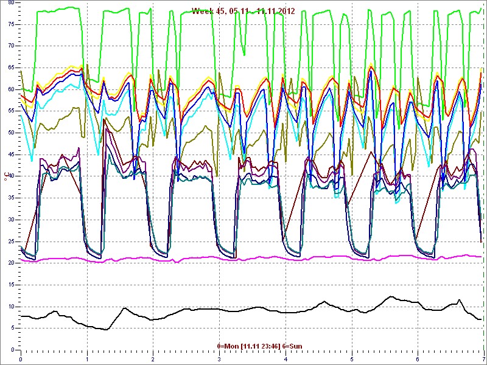Viewport: 487px width, 365px height.
Task: Click the 30 tick label on the y-axis
Action: (9, 220)
